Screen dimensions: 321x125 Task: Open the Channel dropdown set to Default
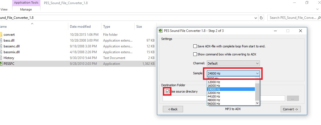(233, 63)
